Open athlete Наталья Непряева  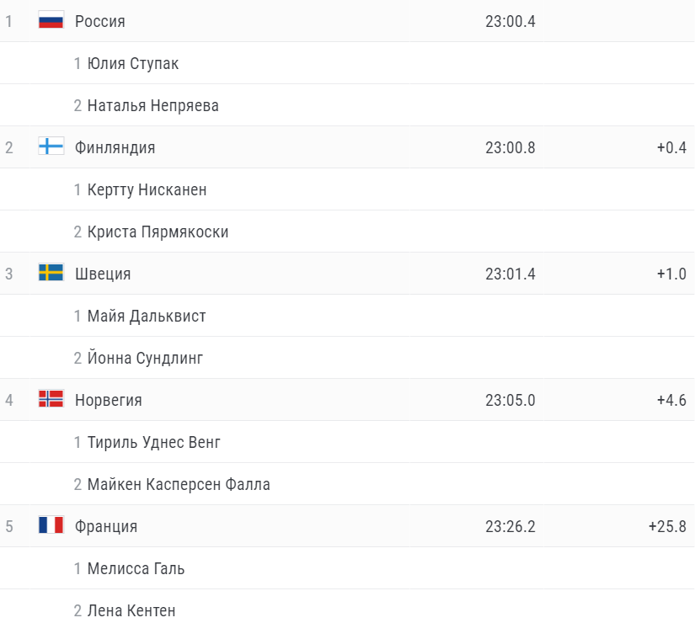click(153, 105)
